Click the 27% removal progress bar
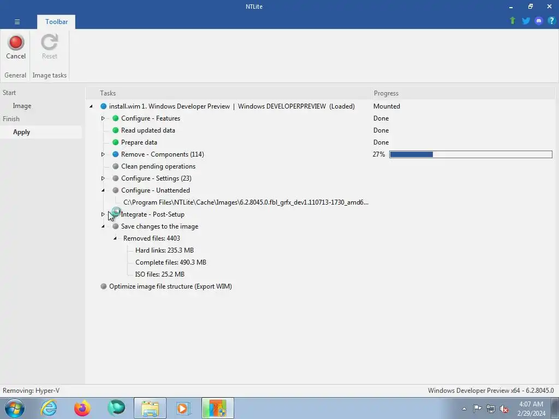 point(471,154)
